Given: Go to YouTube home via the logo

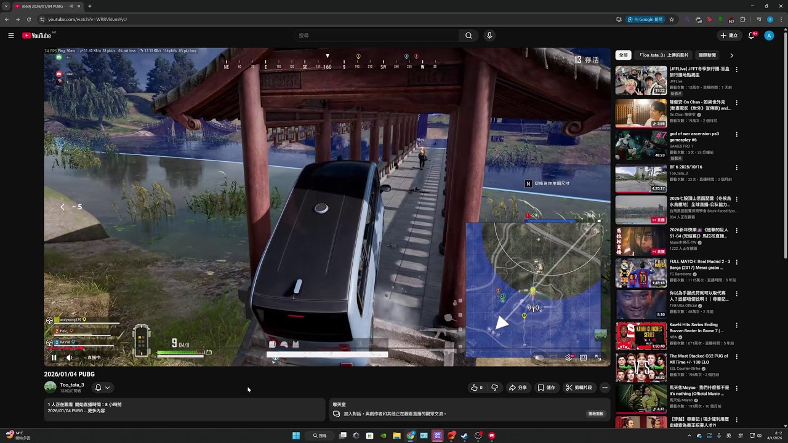Looking at the screenshot, I should click(37, 36).
